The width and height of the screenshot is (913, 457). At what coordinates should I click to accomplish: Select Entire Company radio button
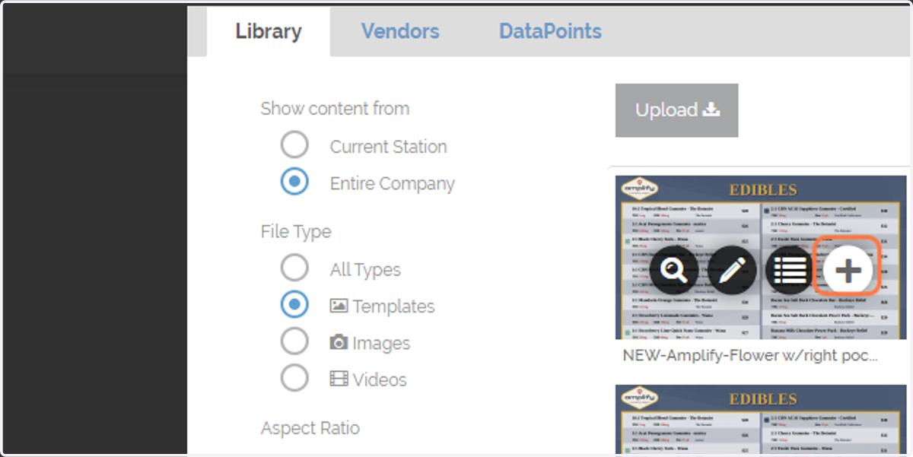pyautogui.click(x=294, y=182)
